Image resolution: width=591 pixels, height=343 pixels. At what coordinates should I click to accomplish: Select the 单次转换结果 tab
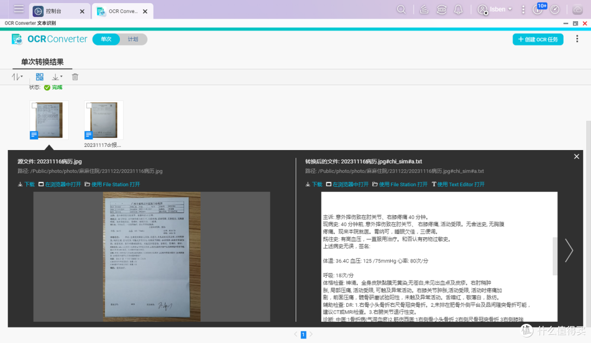(42, 62)
